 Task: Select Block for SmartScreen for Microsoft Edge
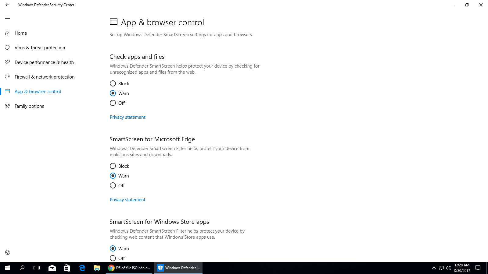(x=119, y=166)
